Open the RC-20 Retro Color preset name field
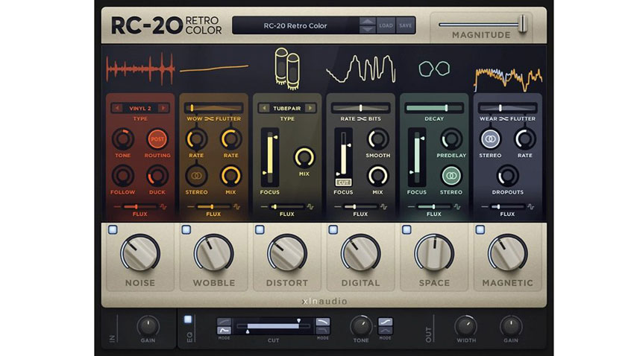 (295, 25)
